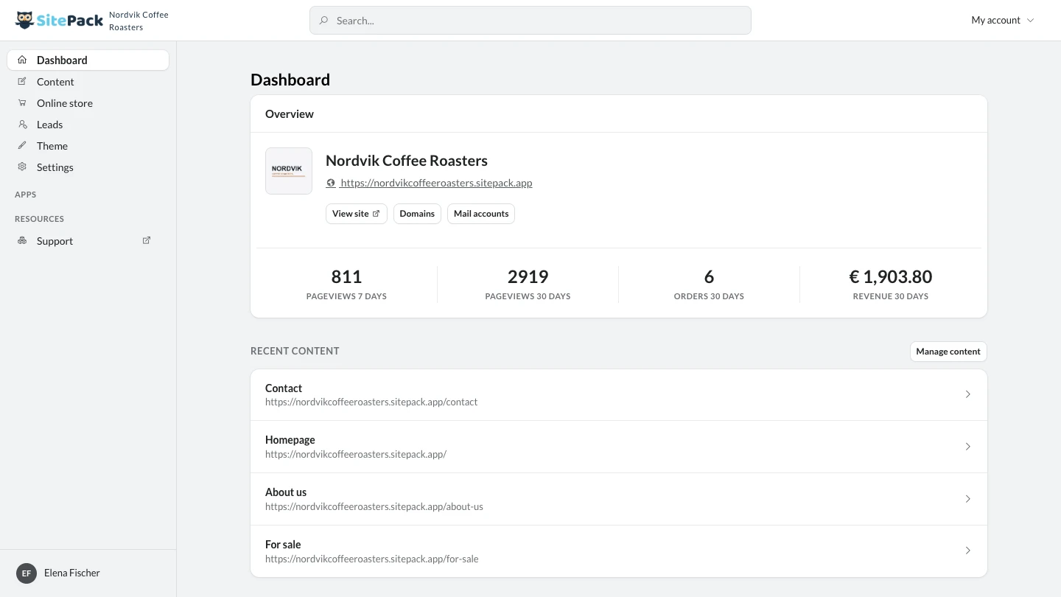Click the 6 orders 30 days stat
This screenshot has height=597, width=1061.
pyautogui.click(x=709, y=284)
